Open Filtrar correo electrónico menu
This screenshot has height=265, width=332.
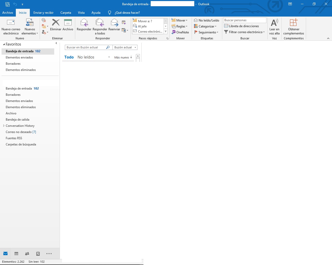click(x=244, y=32)
